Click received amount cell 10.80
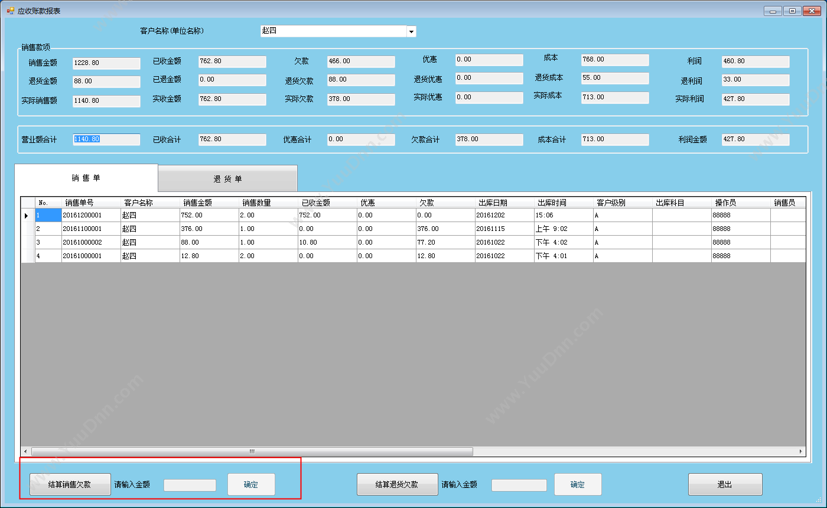Image resolution: width=827 pixels, height=508 pixels. pyautogui.click(x=327, y=242)
